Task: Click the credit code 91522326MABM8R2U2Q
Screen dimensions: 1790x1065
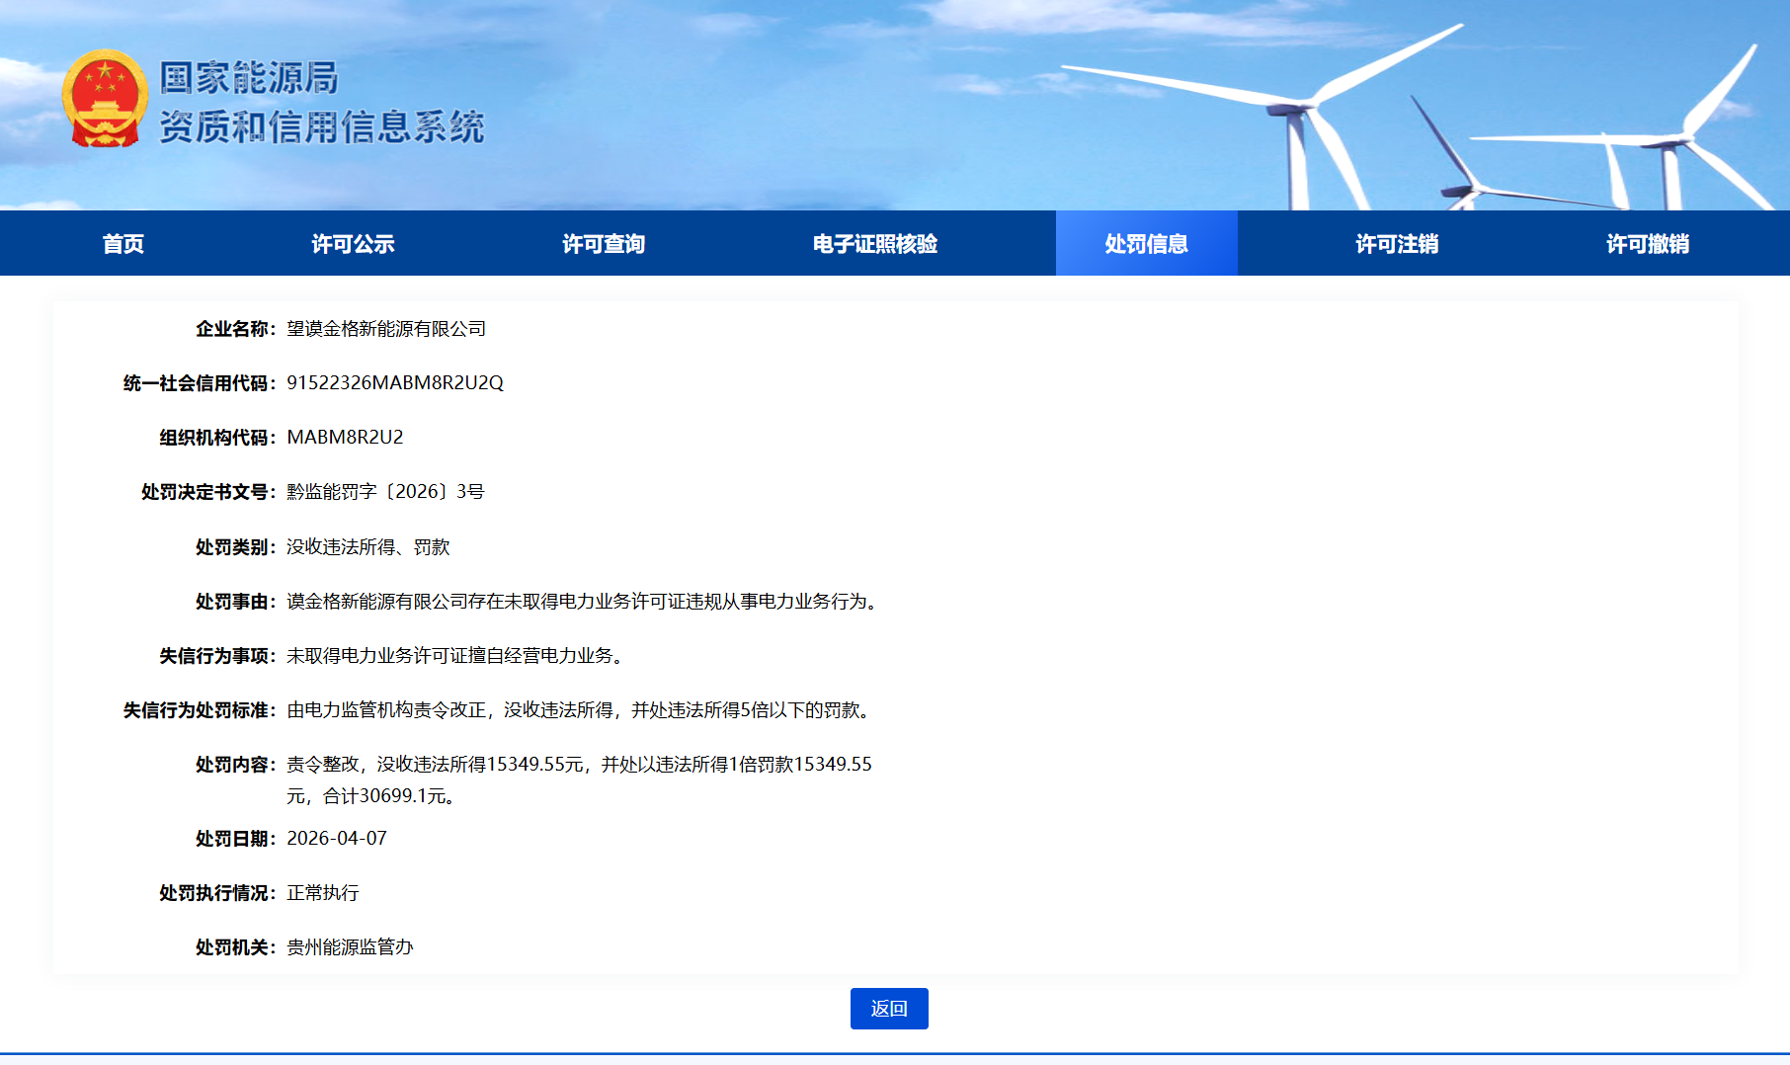Action: click(395, 383)
